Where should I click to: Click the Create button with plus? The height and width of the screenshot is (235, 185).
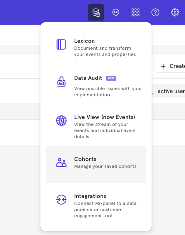tap(170, 66)
